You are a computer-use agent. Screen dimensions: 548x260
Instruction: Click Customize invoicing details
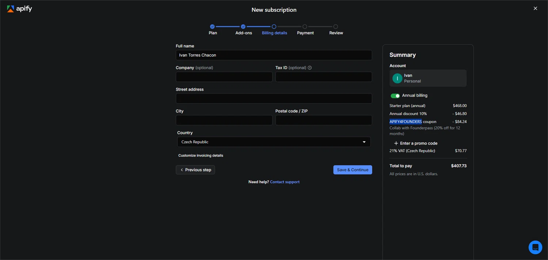pyautogui.click(x=201, y=156)
